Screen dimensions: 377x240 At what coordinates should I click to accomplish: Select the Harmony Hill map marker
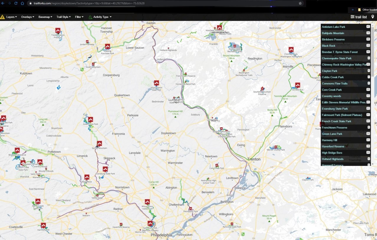[x=43, y=225]
